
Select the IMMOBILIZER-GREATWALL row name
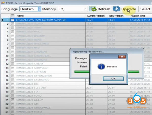33,108
